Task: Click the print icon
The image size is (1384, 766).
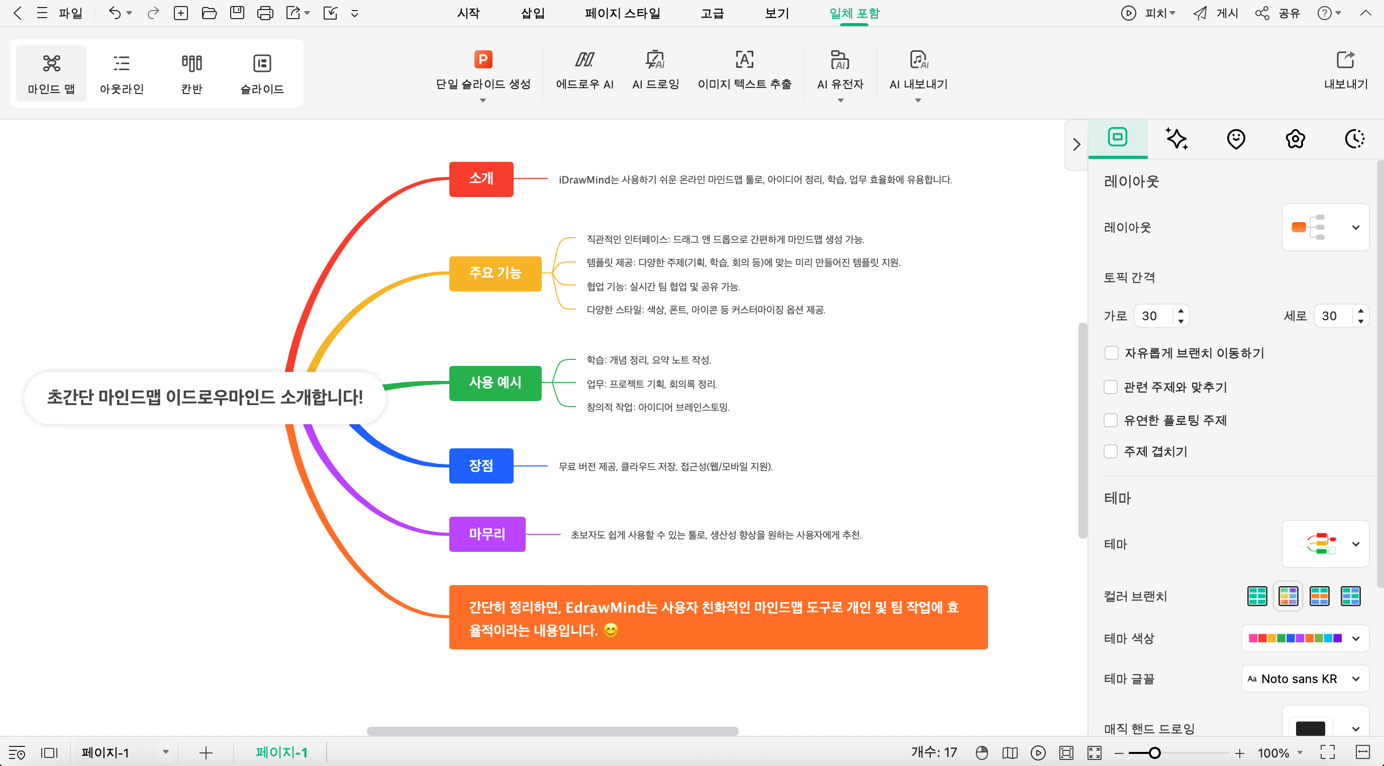Action: 265,13
